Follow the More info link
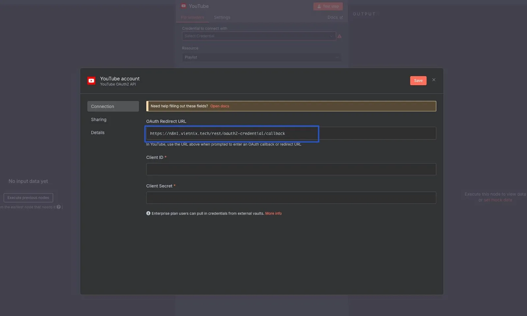The height and width of the screenshot is (316, 527). 273,214
